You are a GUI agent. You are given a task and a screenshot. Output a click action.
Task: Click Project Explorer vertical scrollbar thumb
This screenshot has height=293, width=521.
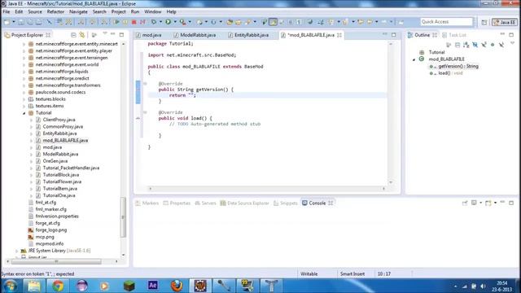[123, 217]
